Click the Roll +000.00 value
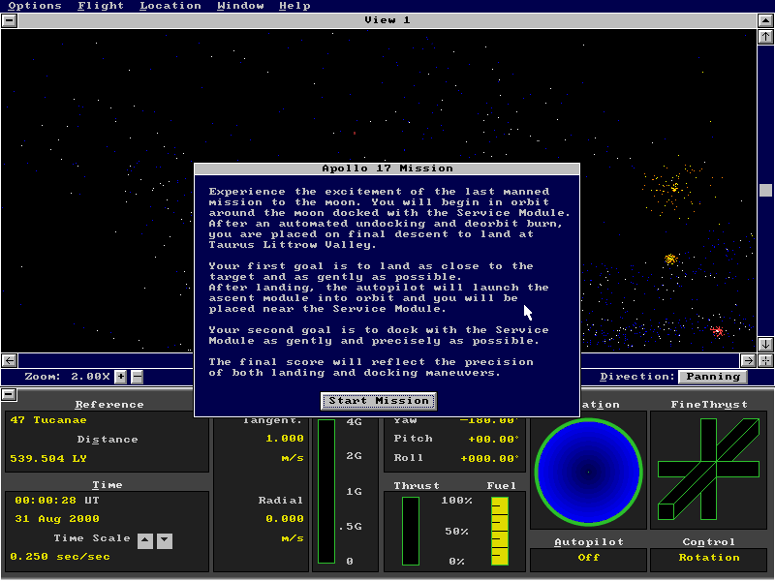 (489, 458)
